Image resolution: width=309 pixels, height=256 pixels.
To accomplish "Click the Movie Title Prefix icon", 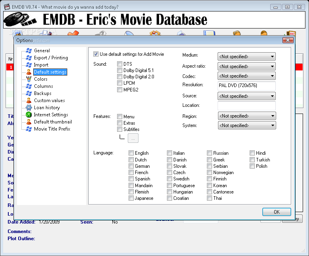I will [x=29, y=129].
